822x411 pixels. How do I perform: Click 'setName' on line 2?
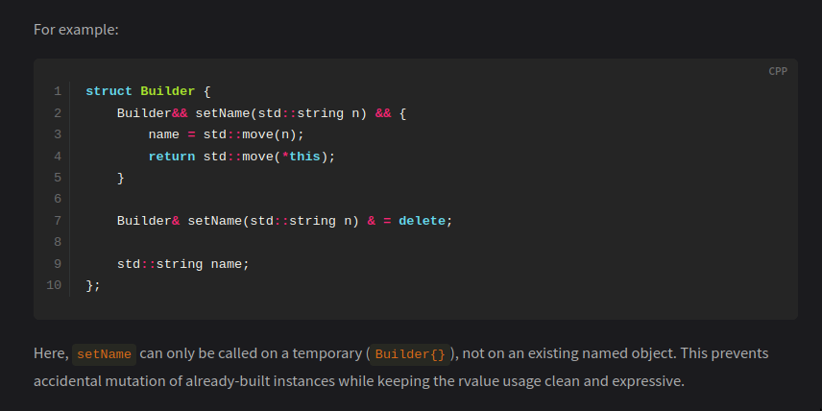click(x=223, y=113)
